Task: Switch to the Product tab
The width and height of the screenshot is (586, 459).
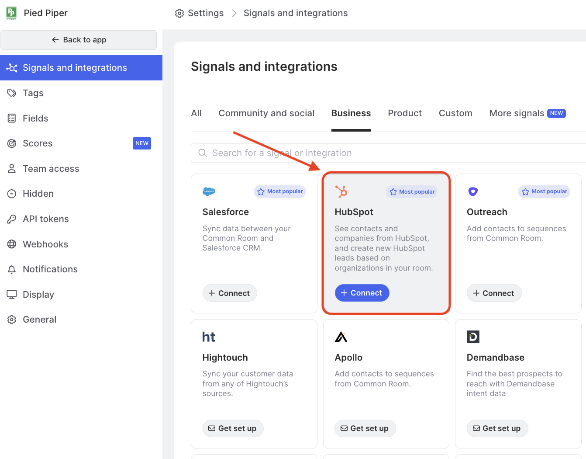Action: (x=405, y=113)
